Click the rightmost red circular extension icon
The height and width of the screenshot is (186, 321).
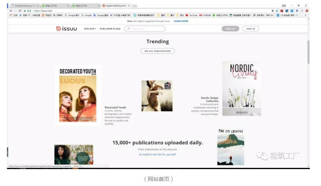click(307, 11)
